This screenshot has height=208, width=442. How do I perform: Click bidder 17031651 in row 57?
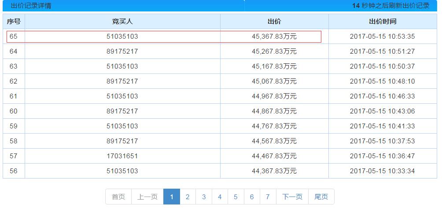[x=122, y=156]
